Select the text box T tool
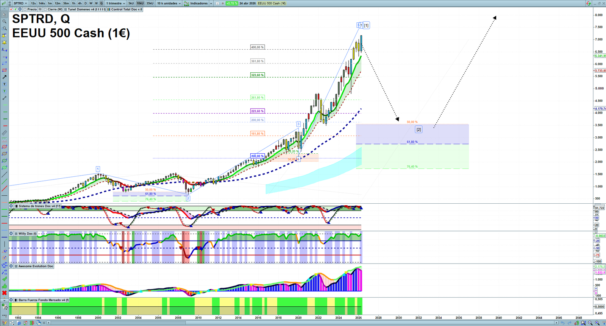 pyautogui.click(x=4, y=84)
